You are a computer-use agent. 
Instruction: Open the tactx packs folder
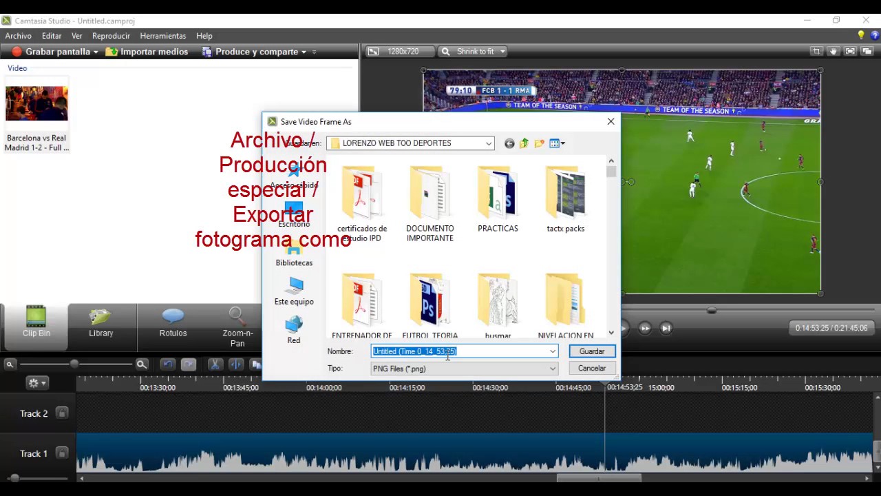click(566, 200)
